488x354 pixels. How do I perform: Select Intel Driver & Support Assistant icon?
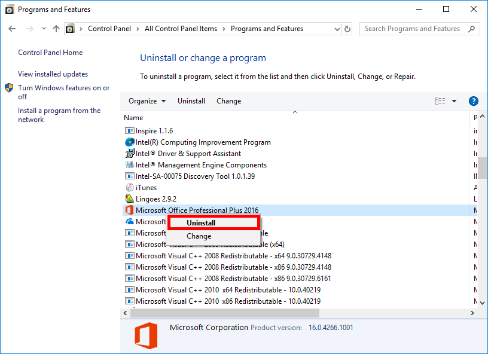(x=129, y=153)
